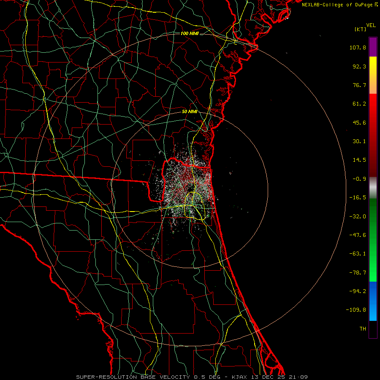
Task: Click the blue segment of color bar
Action: (x=373, y=301)
